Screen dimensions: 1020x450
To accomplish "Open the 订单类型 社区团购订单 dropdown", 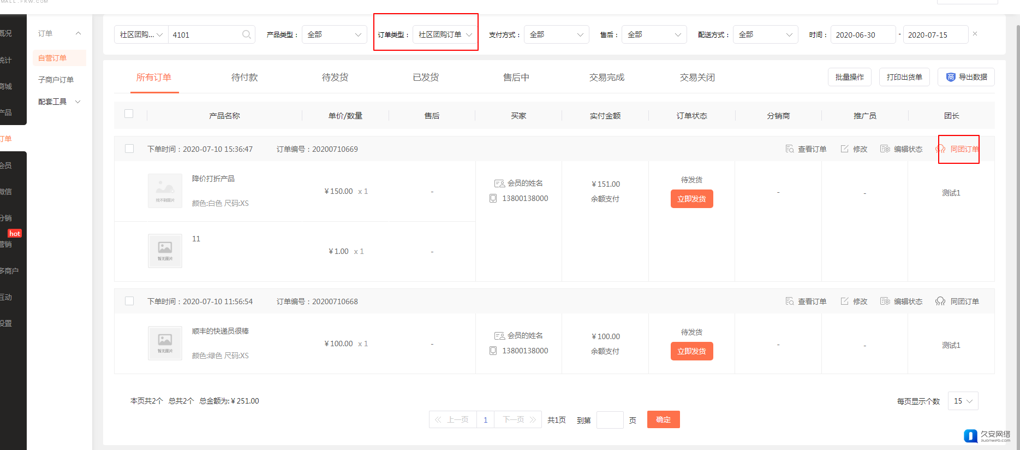I will pyautogui.click(x=445, y=34).
